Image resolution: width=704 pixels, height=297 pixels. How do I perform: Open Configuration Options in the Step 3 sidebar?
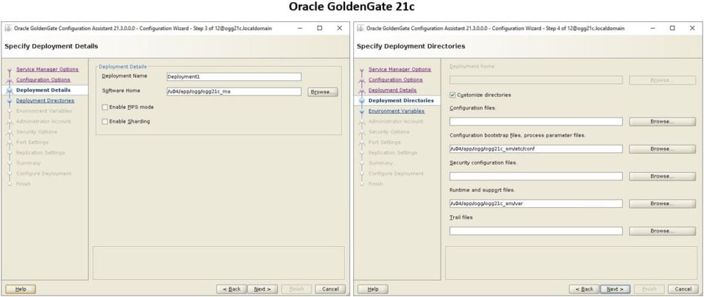pos(43,80)
